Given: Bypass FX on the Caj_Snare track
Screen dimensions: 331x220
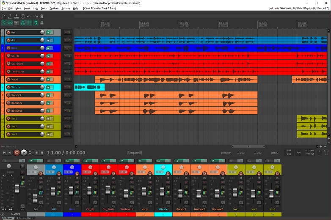Looking at the screenshot, I should (52, 64).
